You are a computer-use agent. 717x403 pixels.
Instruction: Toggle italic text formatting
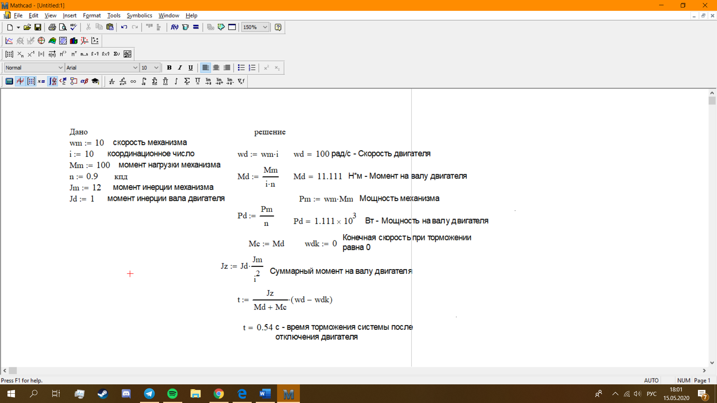(x=180, y=68)
